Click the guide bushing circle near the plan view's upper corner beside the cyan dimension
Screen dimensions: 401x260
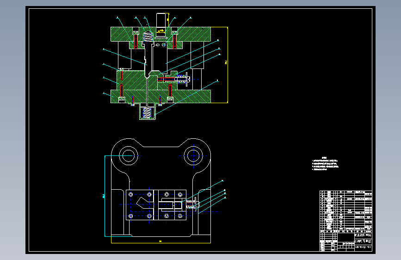[128, 155]
